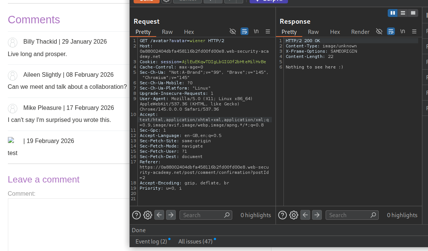Viewport: 428px width, 251px height.
Task: Click the Request search input field
Action: [202, 215]
